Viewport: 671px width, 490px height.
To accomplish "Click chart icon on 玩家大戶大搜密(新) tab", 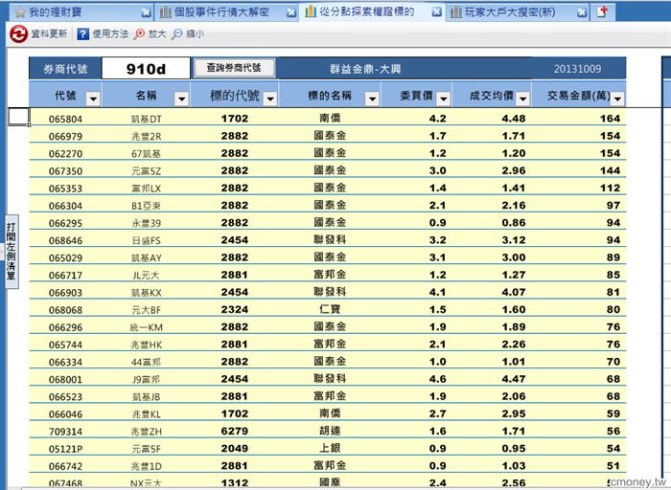I will [x=455, y=12].
